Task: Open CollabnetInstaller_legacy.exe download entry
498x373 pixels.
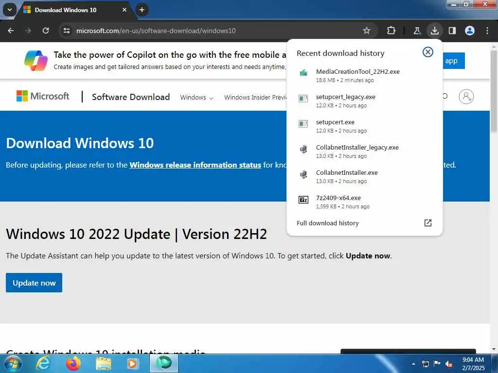Action: pos(364,152)
